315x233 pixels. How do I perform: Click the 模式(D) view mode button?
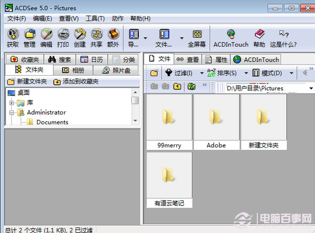(267, 73)
